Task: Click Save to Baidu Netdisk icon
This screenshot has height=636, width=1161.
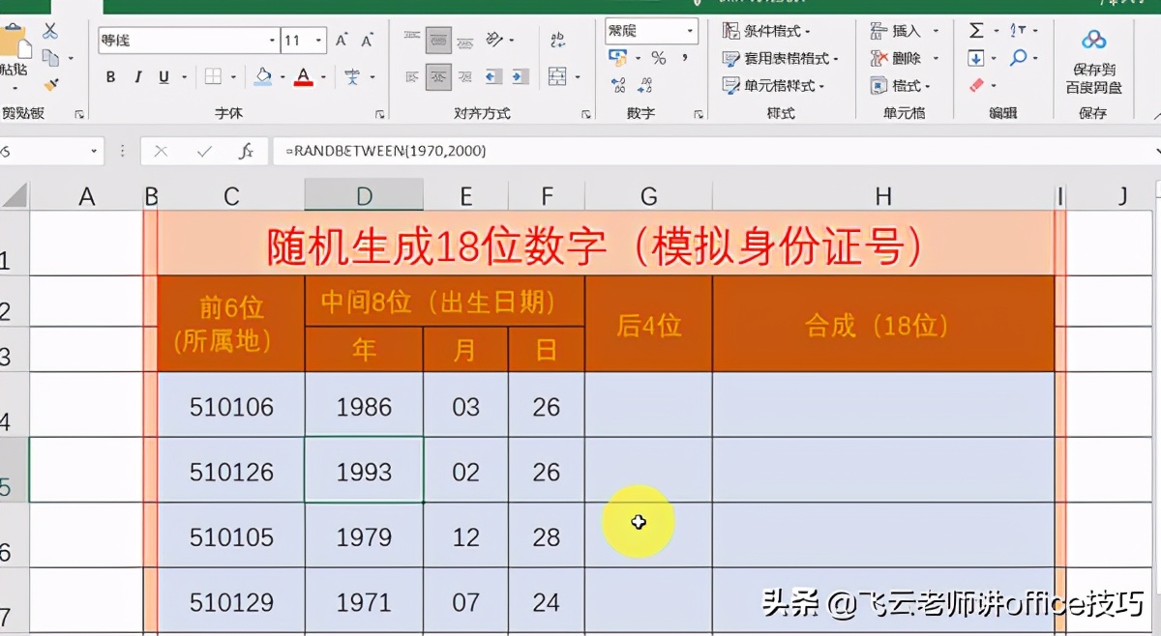Action: tap(1093, 41)
